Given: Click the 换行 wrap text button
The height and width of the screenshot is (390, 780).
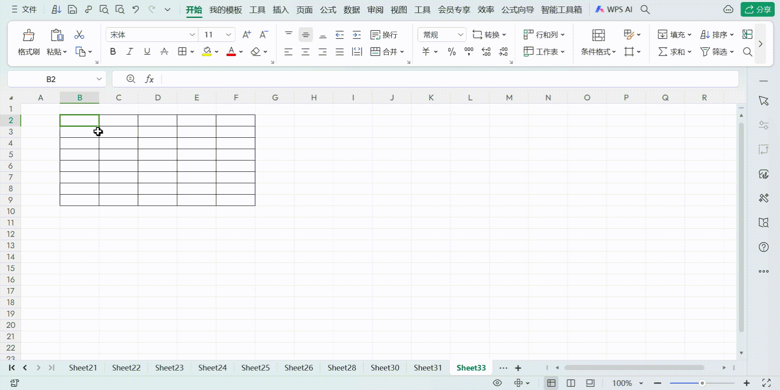Looking at the screenshot, I should [x=384, y=35].
